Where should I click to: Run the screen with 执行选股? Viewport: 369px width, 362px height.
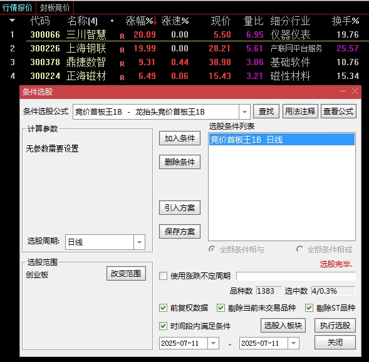click(x=335, y=326)
